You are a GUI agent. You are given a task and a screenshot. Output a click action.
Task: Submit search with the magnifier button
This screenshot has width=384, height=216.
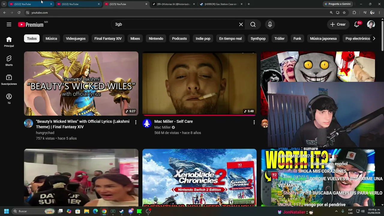[253, 24]
